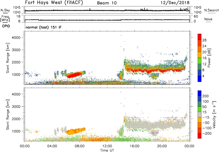
Task: Pick the light green power colorbar segment
Action: [200, 61]
